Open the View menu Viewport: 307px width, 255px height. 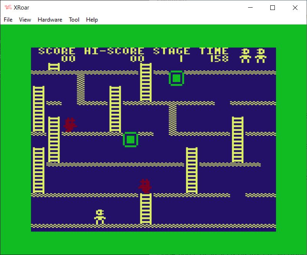tap(25, 20)
